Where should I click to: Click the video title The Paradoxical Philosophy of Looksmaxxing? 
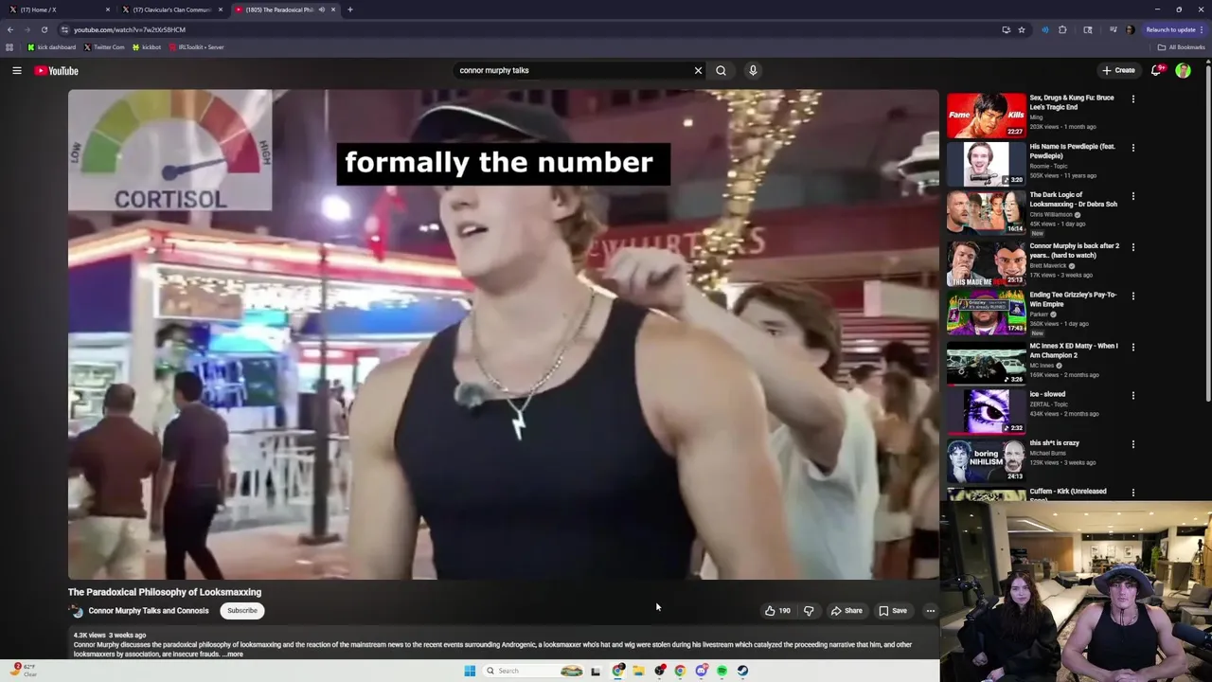tap(165, 592)
